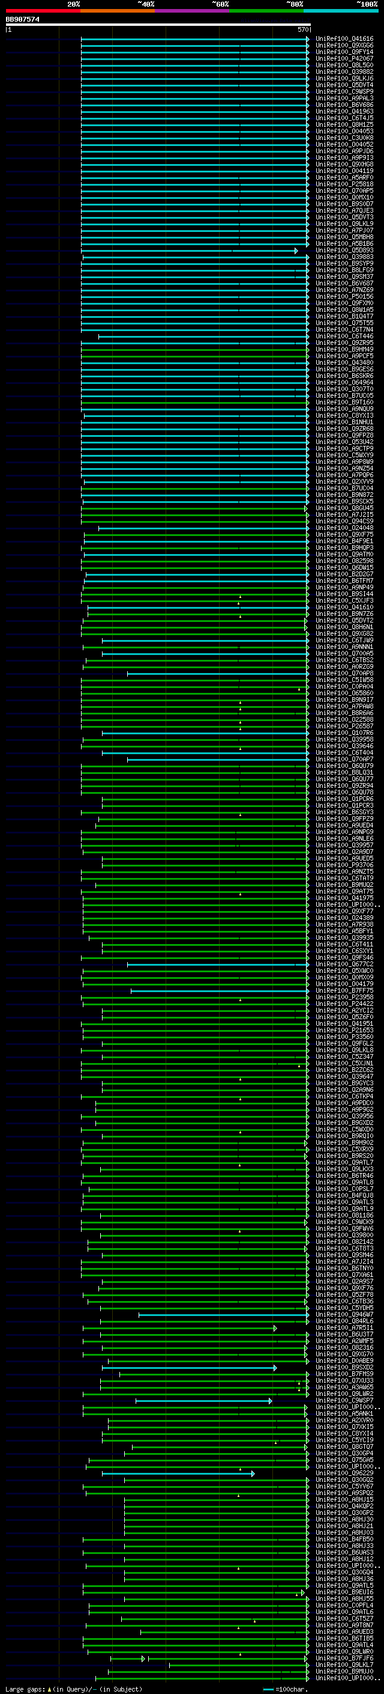Open hit UniRef100_C6T446

point(344,337)
